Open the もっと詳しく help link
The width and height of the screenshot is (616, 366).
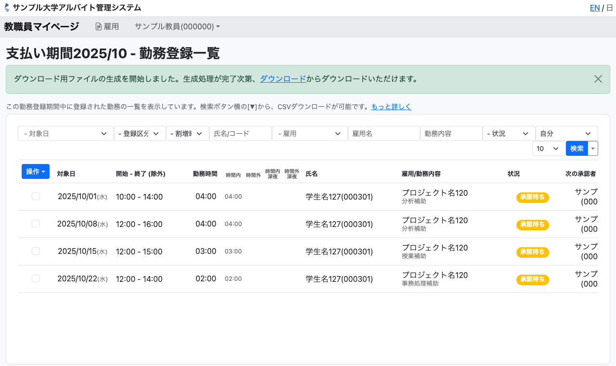[x=391, y=107]
